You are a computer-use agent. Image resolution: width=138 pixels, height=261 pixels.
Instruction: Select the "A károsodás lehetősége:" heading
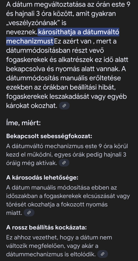click(x=42, y=177)
